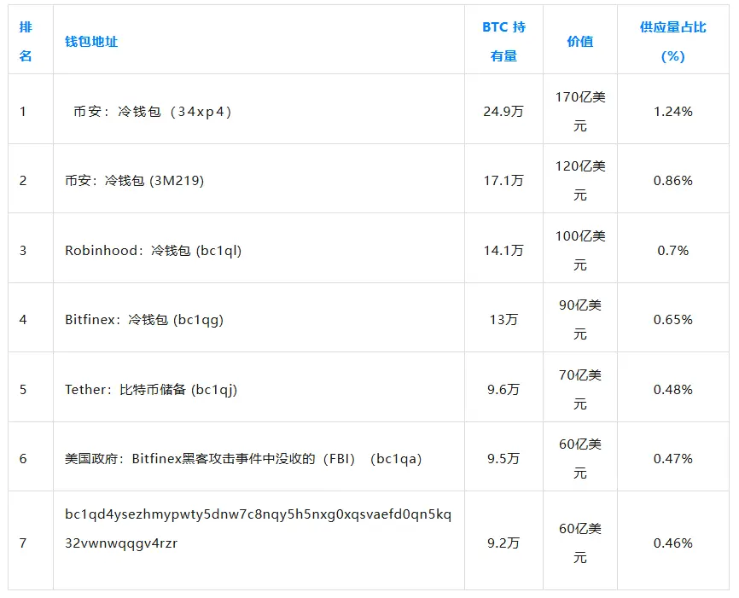Click the Bitfinex 冷钱包 (bc1qg) entry

(x=144, y=320)
